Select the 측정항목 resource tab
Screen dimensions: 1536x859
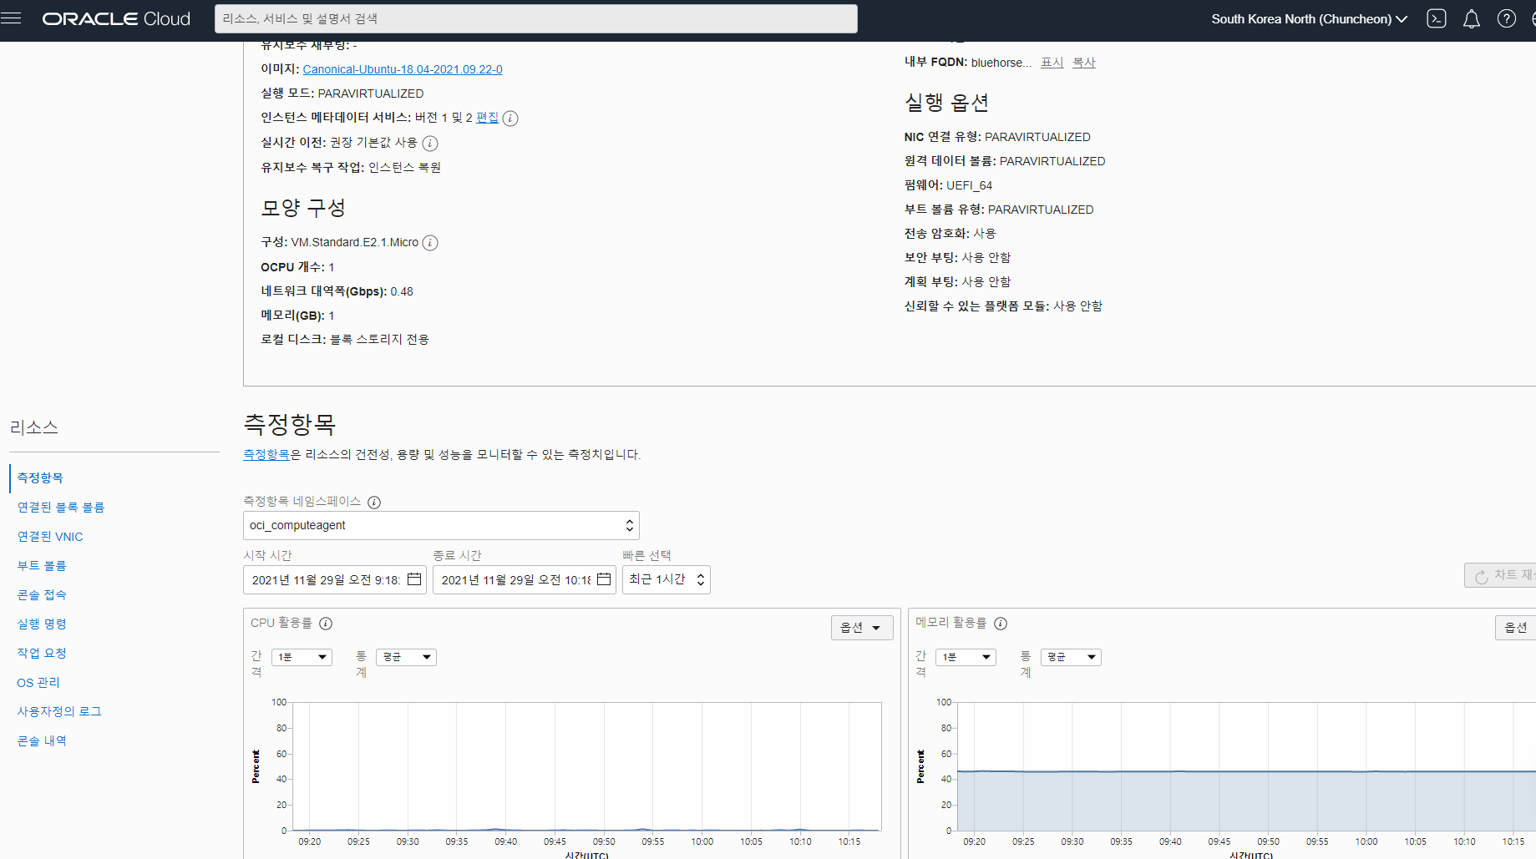tap(40, 478)
